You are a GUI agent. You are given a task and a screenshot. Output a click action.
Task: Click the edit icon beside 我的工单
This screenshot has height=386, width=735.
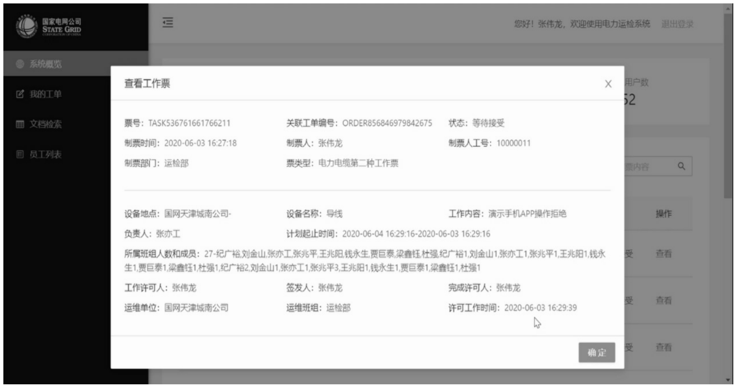pyautogui.click(x=20, y=94)
